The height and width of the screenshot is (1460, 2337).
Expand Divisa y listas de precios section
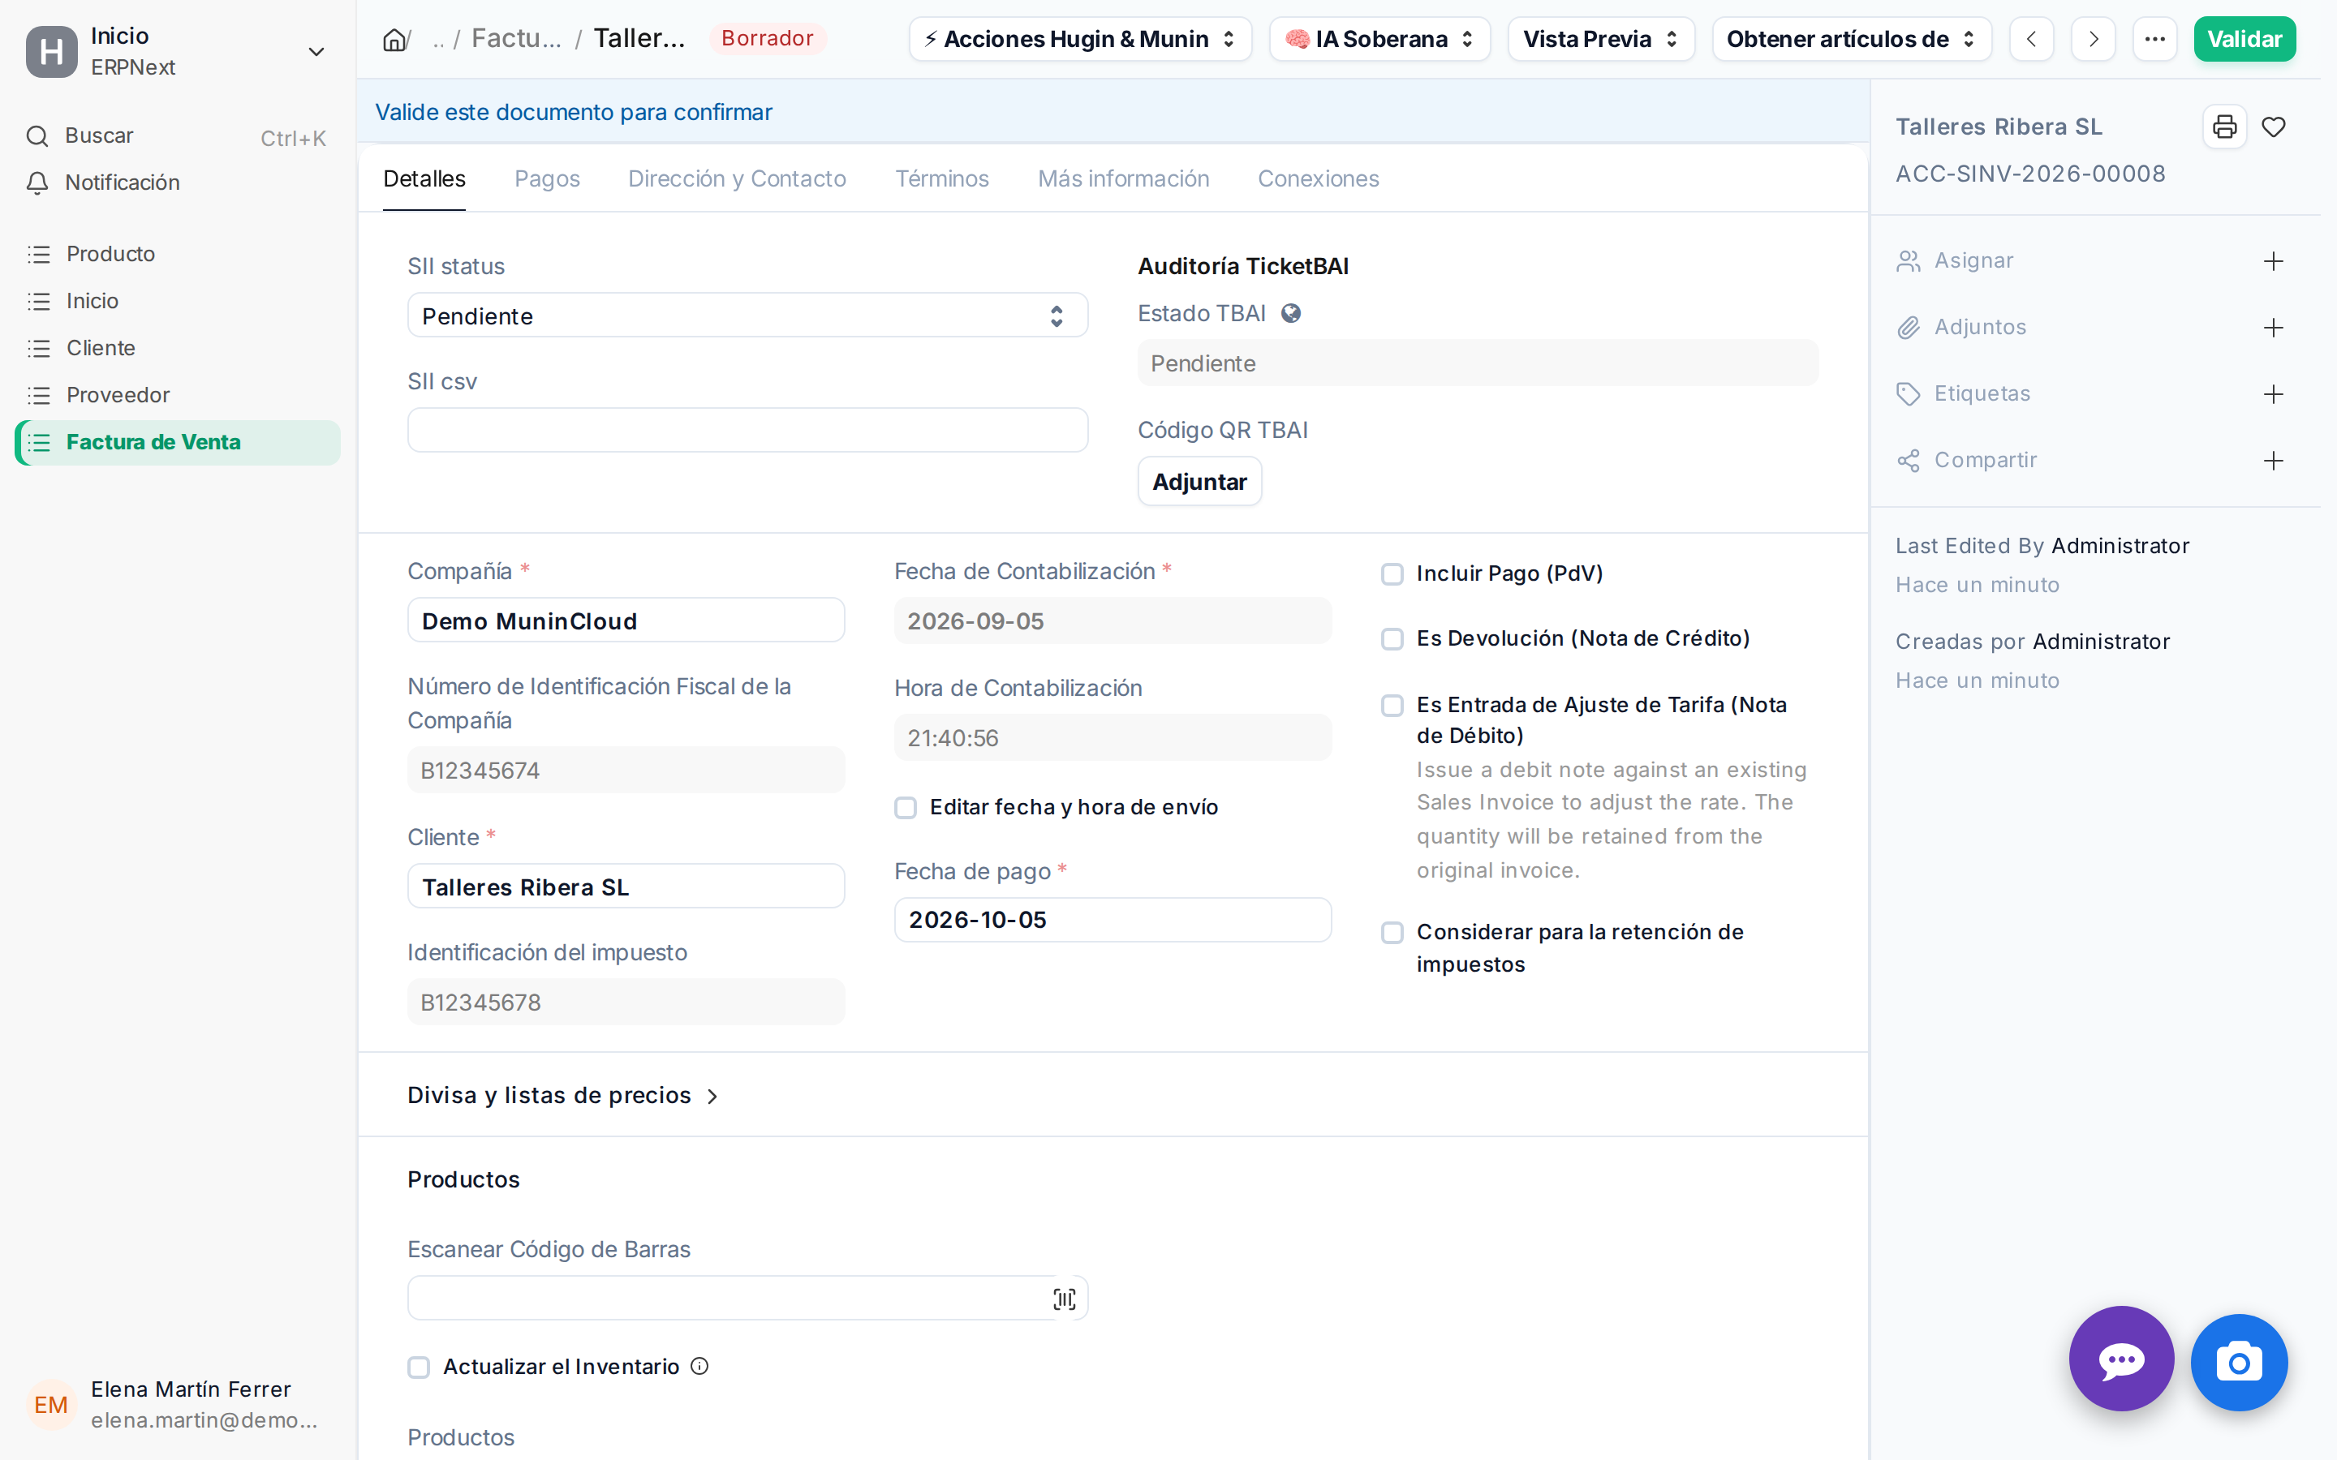(x=563, y=1095)
